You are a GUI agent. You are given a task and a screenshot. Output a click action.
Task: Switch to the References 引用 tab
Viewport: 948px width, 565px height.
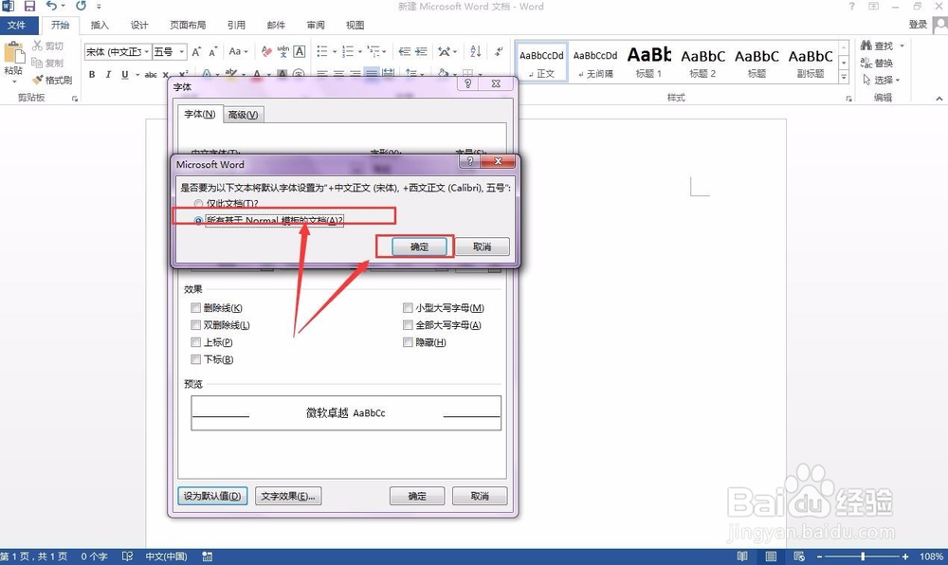click(236, 25)
